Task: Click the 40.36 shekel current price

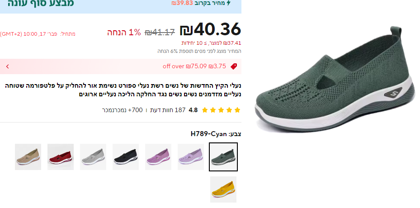Action: click(210, 29)
